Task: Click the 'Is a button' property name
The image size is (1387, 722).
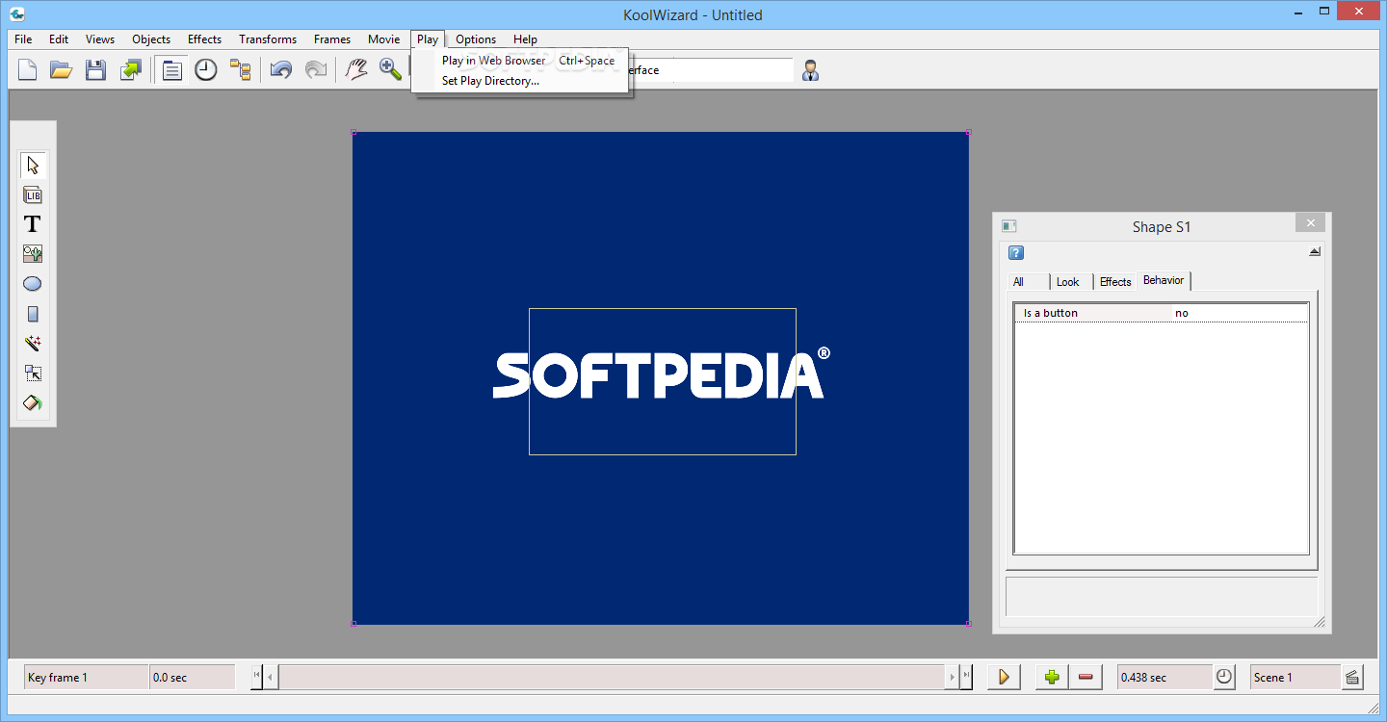Action: point(1051,313)
